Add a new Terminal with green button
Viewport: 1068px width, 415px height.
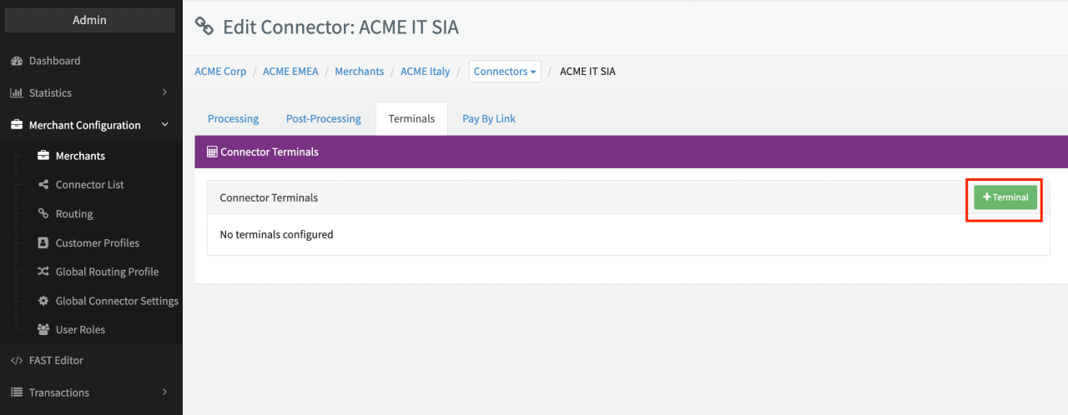pos(1005,197)
